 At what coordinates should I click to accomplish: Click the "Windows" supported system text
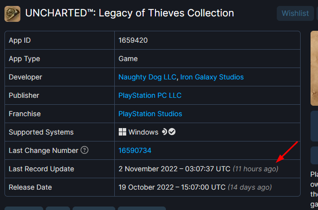pos(143,132)
